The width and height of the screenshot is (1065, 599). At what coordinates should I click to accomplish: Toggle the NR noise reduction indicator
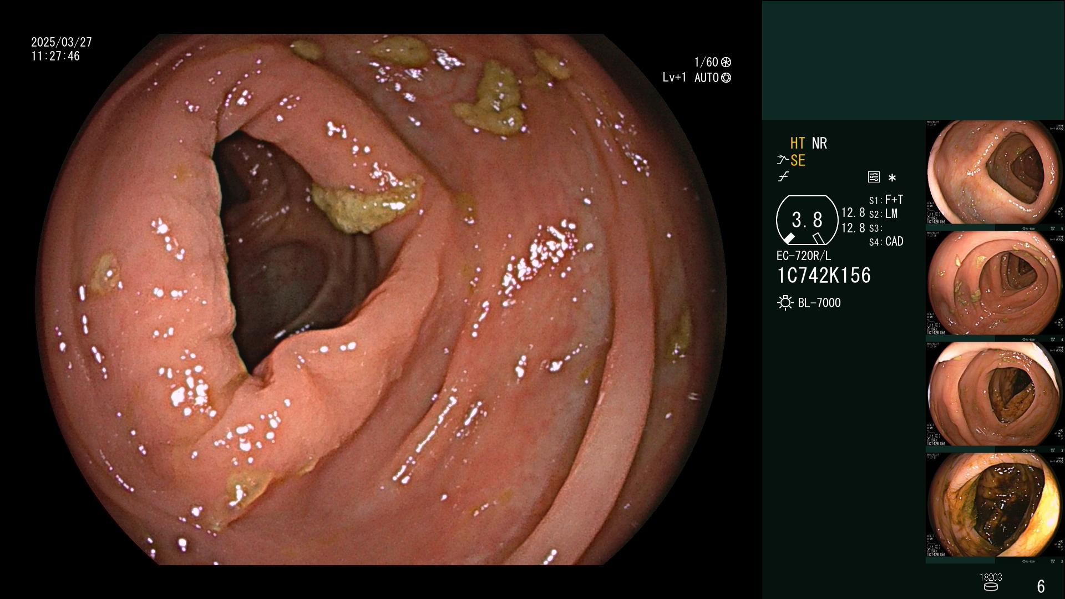(x=819, y=143)
